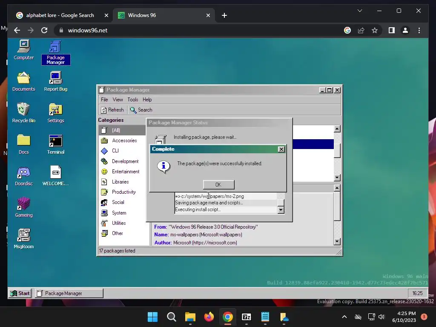This screenshot has height=327, width=436.
Task: Close the Complete dialog with X
Action: [281, 149]
